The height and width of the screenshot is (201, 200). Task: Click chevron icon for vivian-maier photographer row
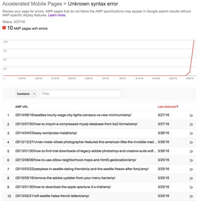coord(191,142)
